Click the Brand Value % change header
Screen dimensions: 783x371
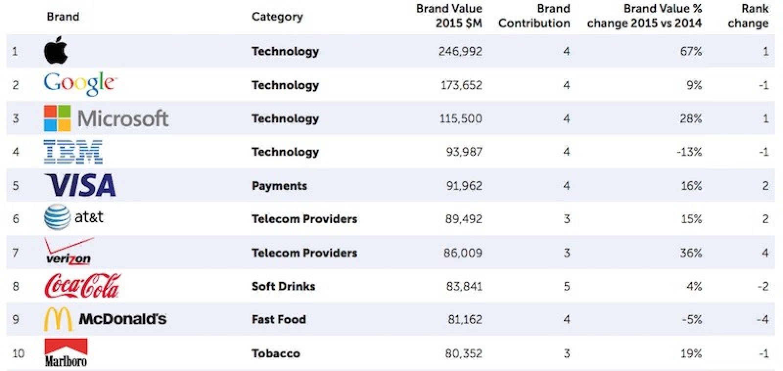(x=644, y=16)
